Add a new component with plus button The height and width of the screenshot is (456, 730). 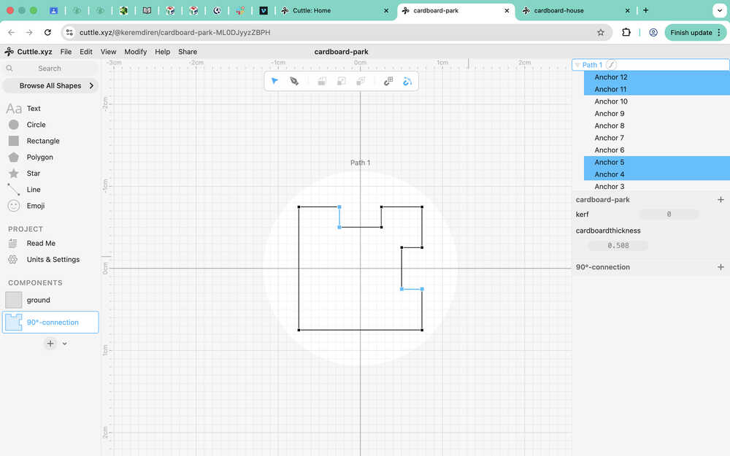pos(50,344)
